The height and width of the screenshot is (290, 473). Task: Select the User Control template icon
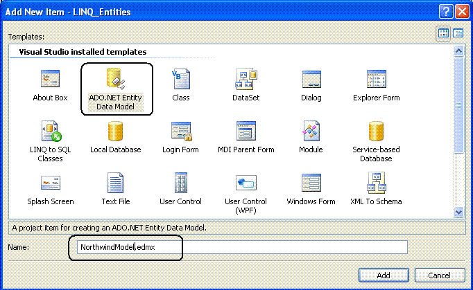pyautogui.click(x=181, y=183)
